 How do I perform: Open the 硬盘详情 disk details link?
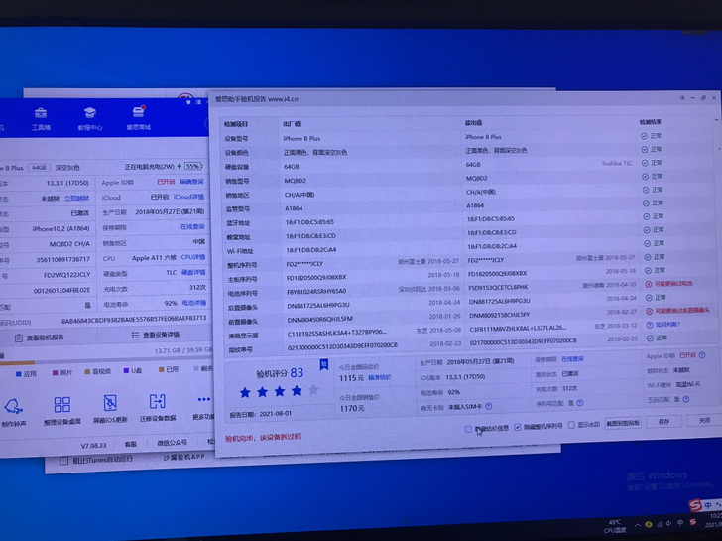click(x=193, y=272)
